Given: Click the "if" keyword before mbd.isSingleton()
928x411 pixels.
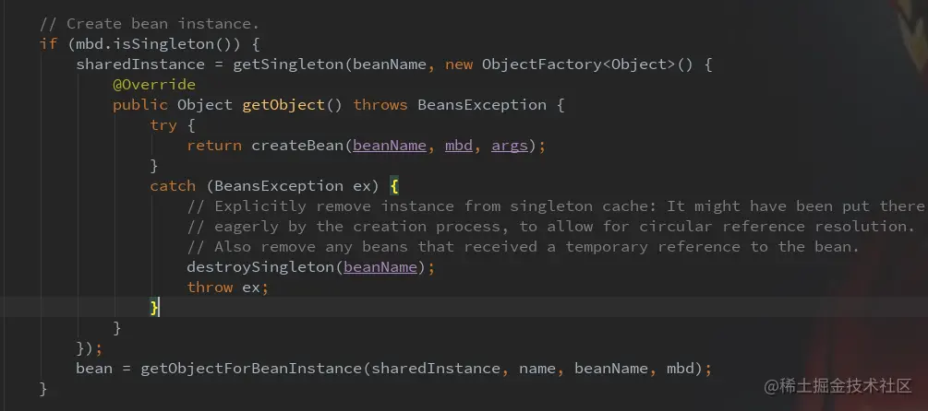Looking at the screenshot, I should 49,44.
